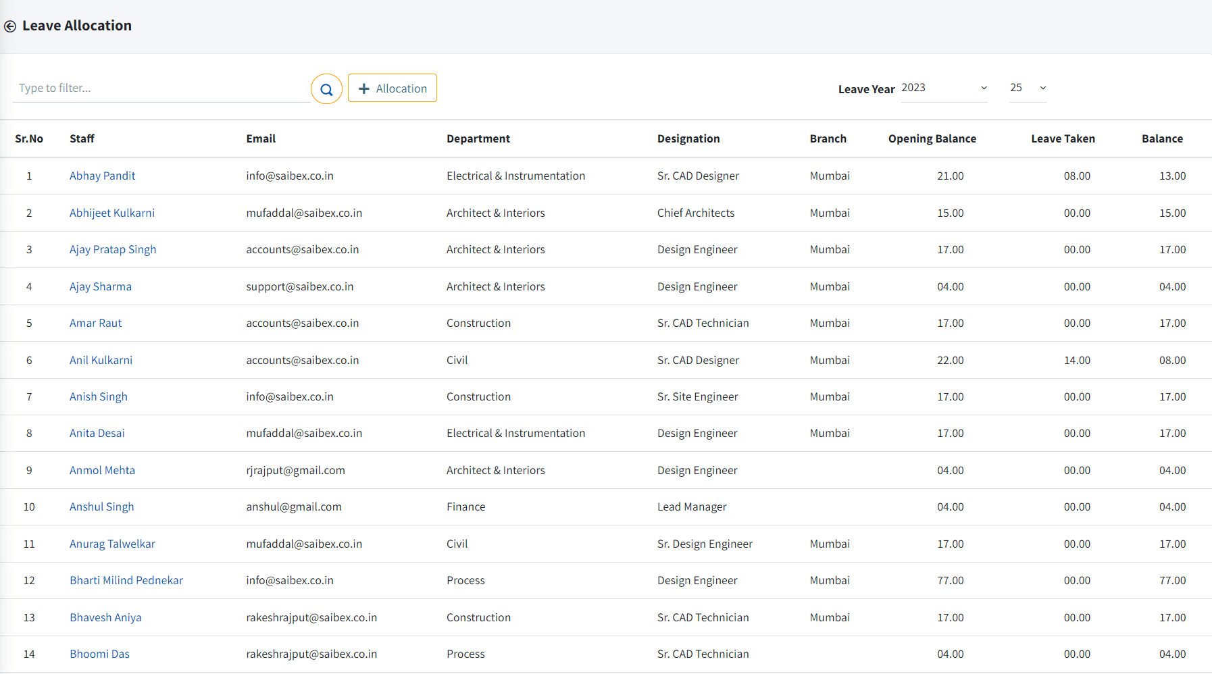The width and height of the screenshot is (1212, 674).
Task: Click opening balance 77.00
Action: [951, 580]
